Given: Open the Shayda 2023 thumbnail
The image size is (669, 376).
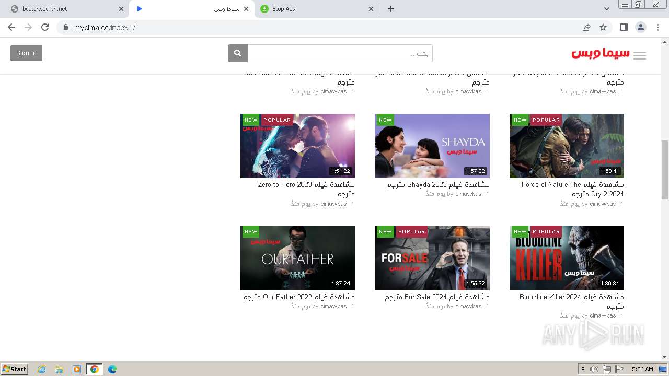Looking at the screenshot, I should 432,146.
